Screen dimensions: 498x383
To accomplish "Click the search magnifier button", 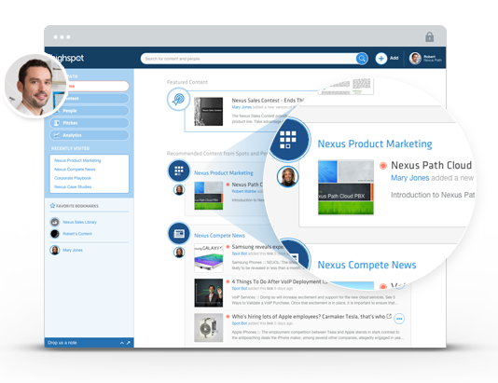I will (x=362, y=59).
